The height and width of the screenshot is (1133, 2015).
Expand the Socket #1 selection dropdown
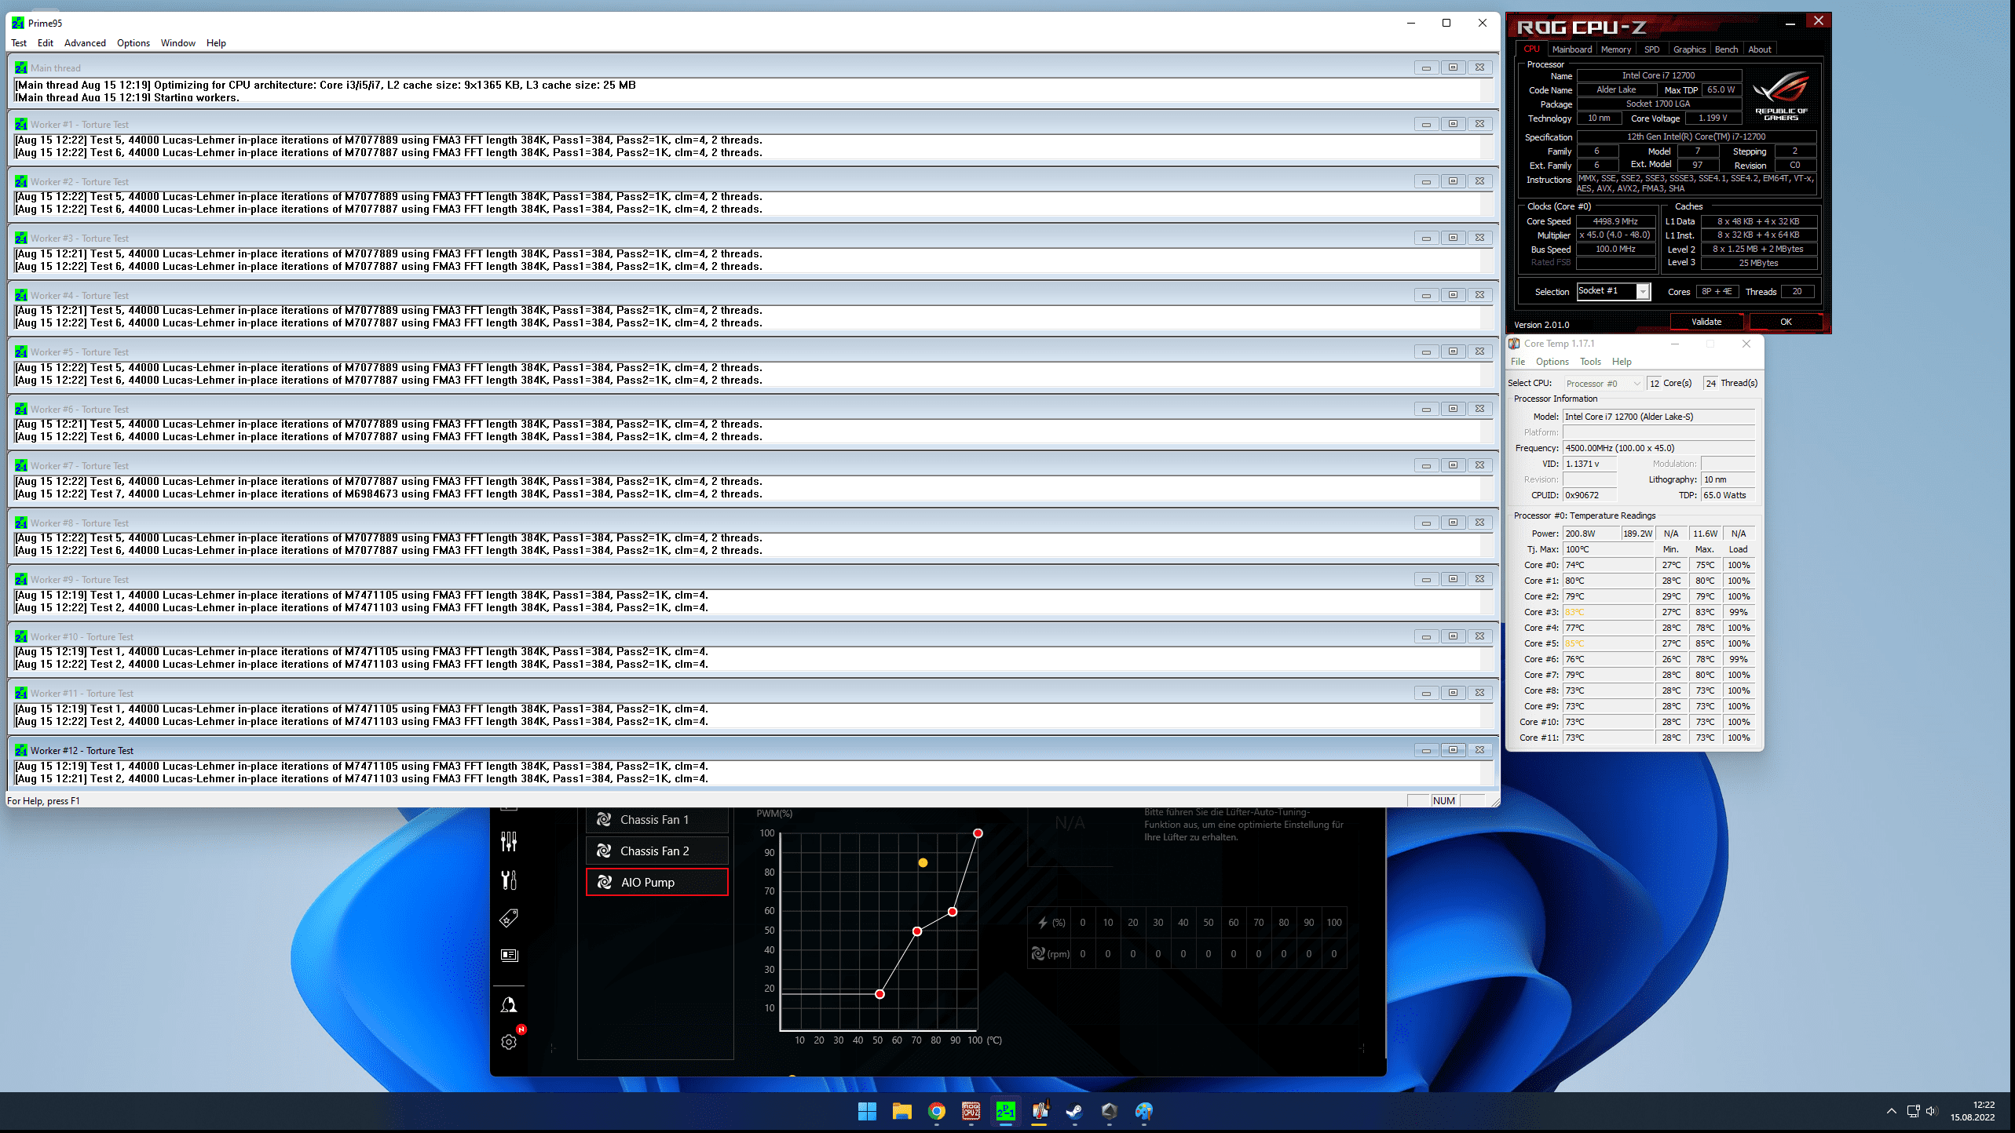pos(1642,291)
